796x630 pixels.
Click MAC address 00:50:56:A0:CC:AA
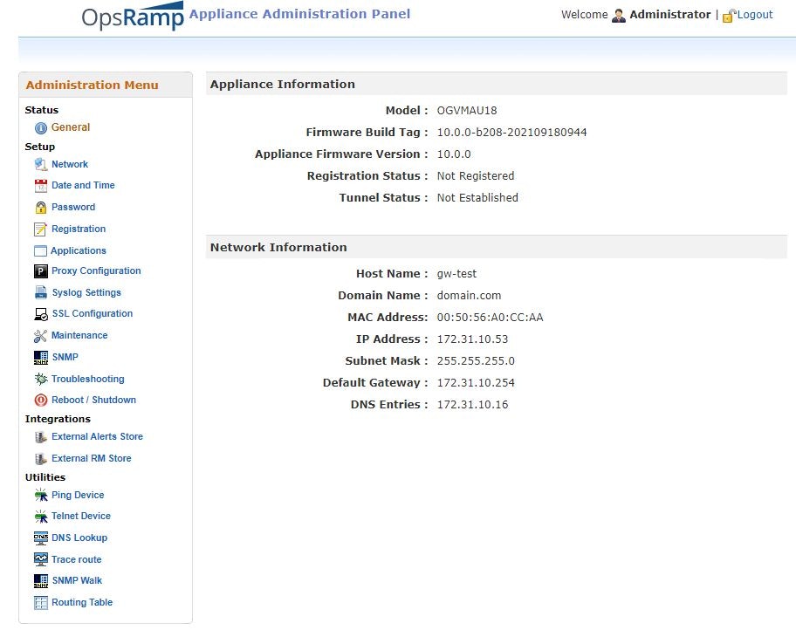[x=490, y=318]
